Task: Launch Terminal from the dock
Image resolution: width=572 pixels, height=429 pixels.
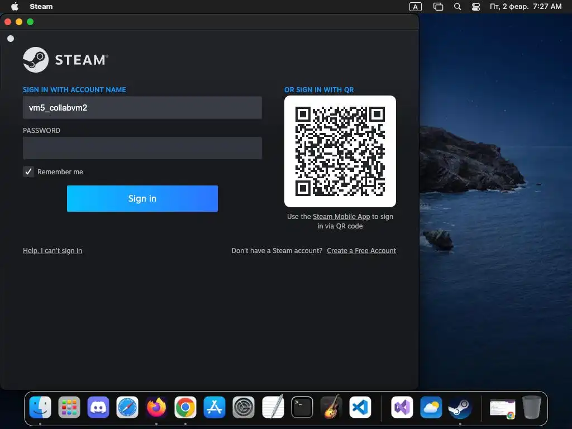Action: point(302,407)
